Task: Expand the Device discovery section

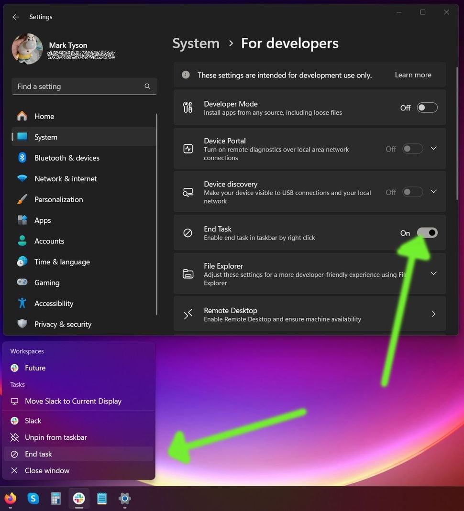Action: pyautogui.click(x=433, y=192)
